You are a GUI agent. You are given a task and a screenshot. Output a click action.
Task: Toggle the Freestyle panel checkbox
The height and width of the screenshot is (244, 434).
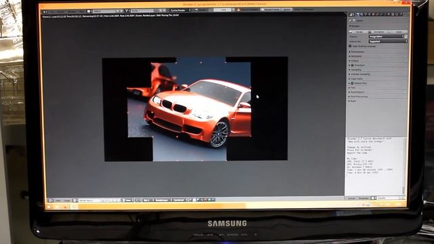point(353,65)
